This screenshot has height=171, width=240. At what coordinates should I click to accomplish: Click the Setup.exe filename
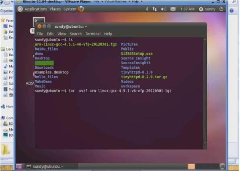[137, 54]
